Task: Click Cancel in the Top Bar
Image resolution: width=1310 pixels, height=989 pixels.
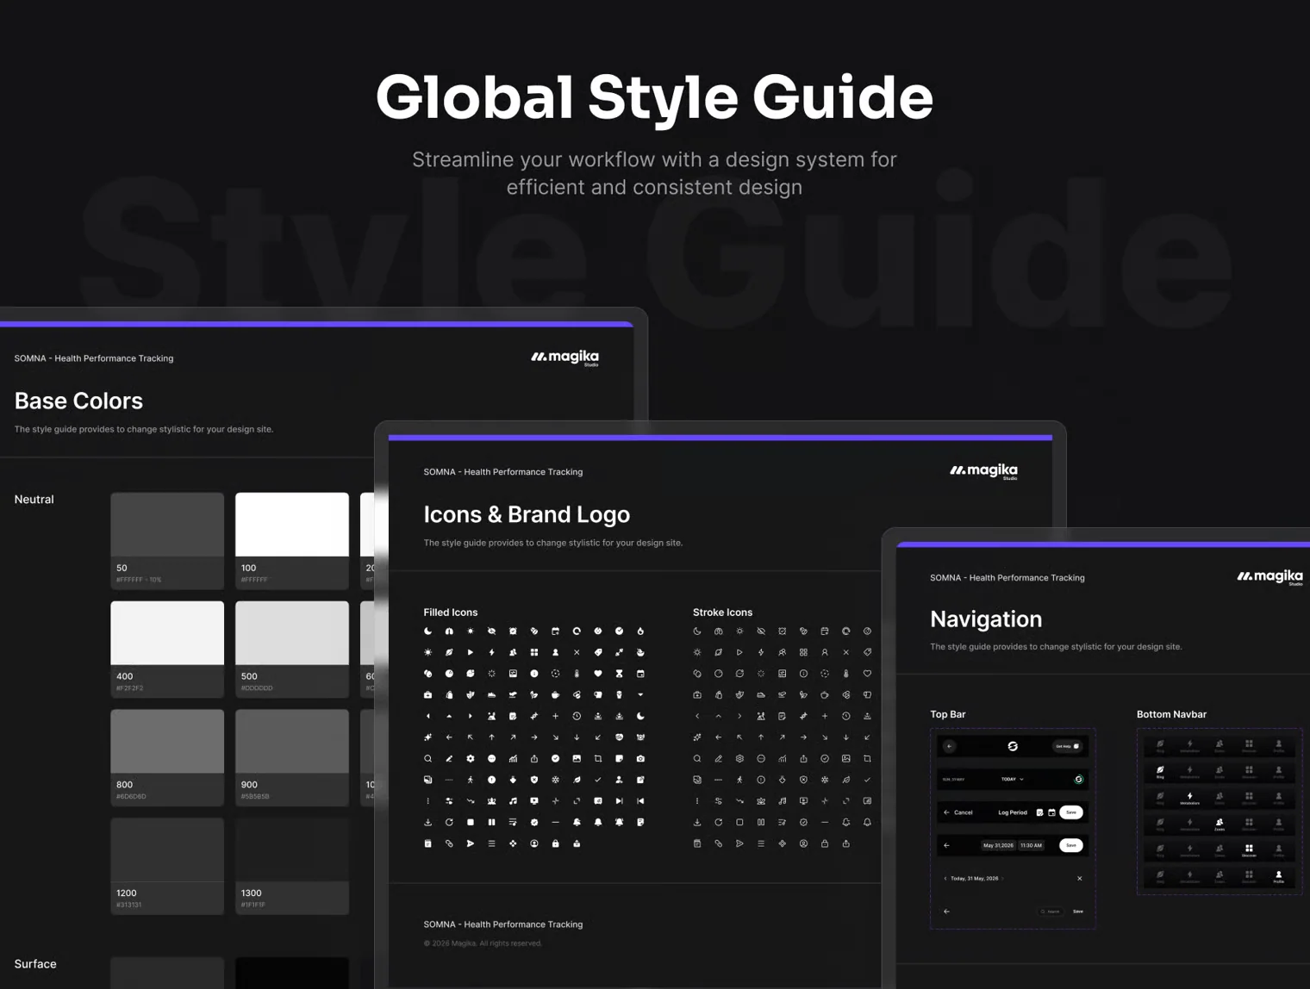Action: click(963, 812)
